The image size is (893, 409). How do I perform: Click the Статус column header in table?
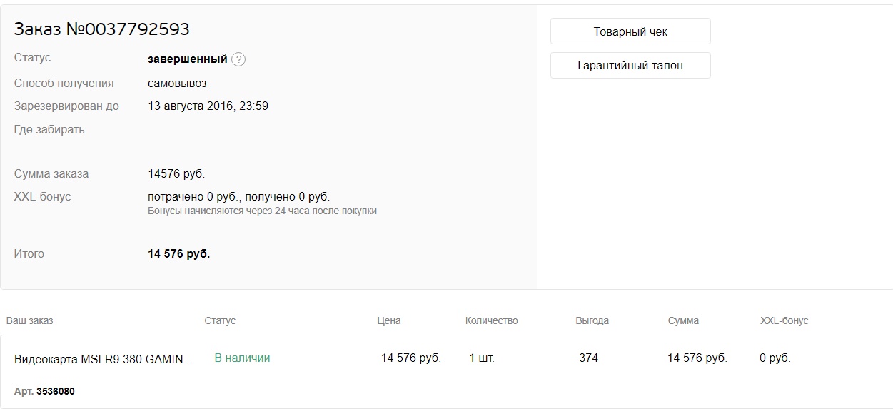click(x=220, y=320)
